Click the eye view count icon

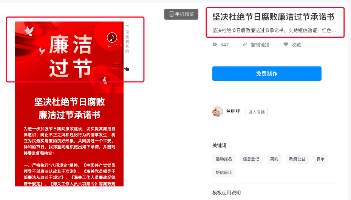tap(215, 45)
